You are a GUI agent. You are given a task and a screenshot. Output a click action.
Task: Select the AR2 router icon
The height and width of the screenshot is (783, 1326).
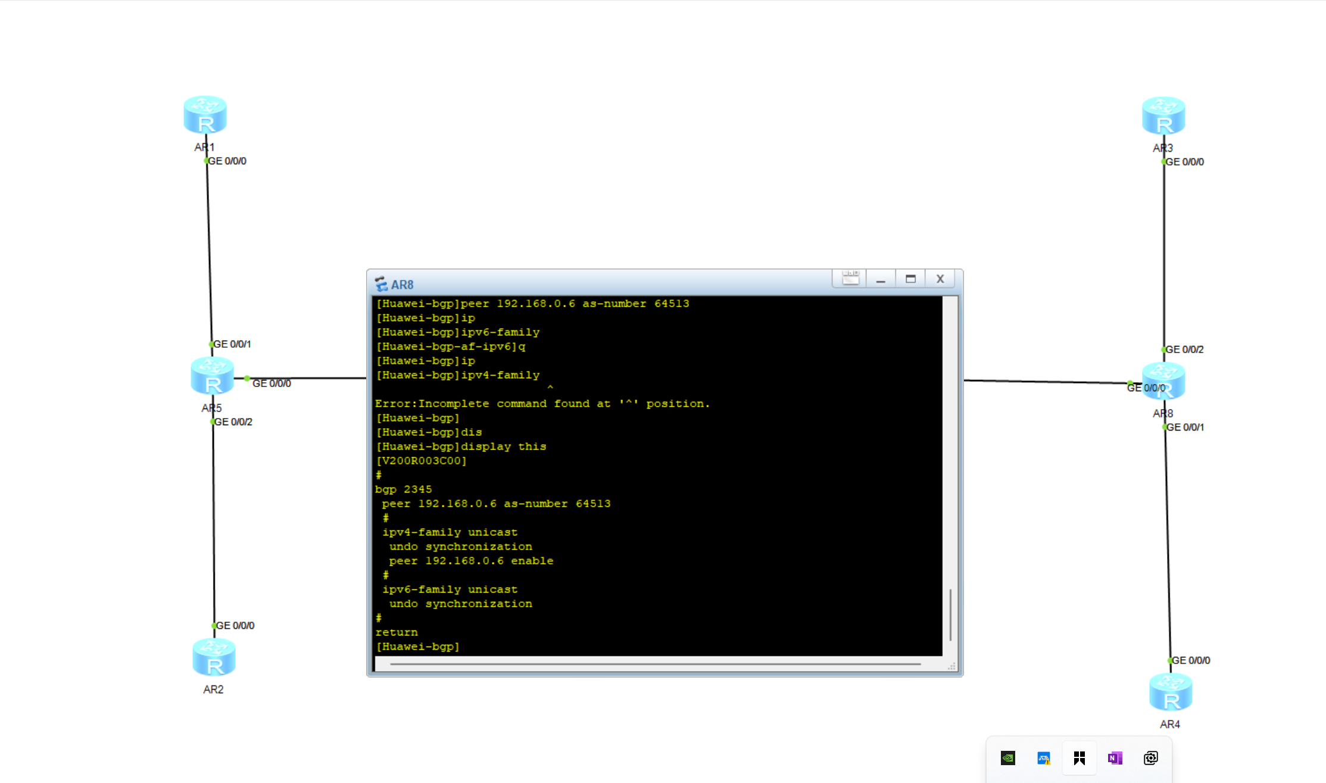214,657
